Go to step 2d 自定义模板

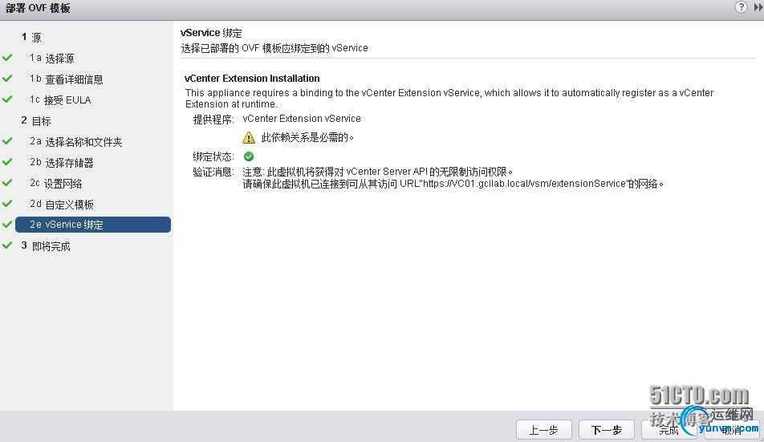tap(61, 205)
